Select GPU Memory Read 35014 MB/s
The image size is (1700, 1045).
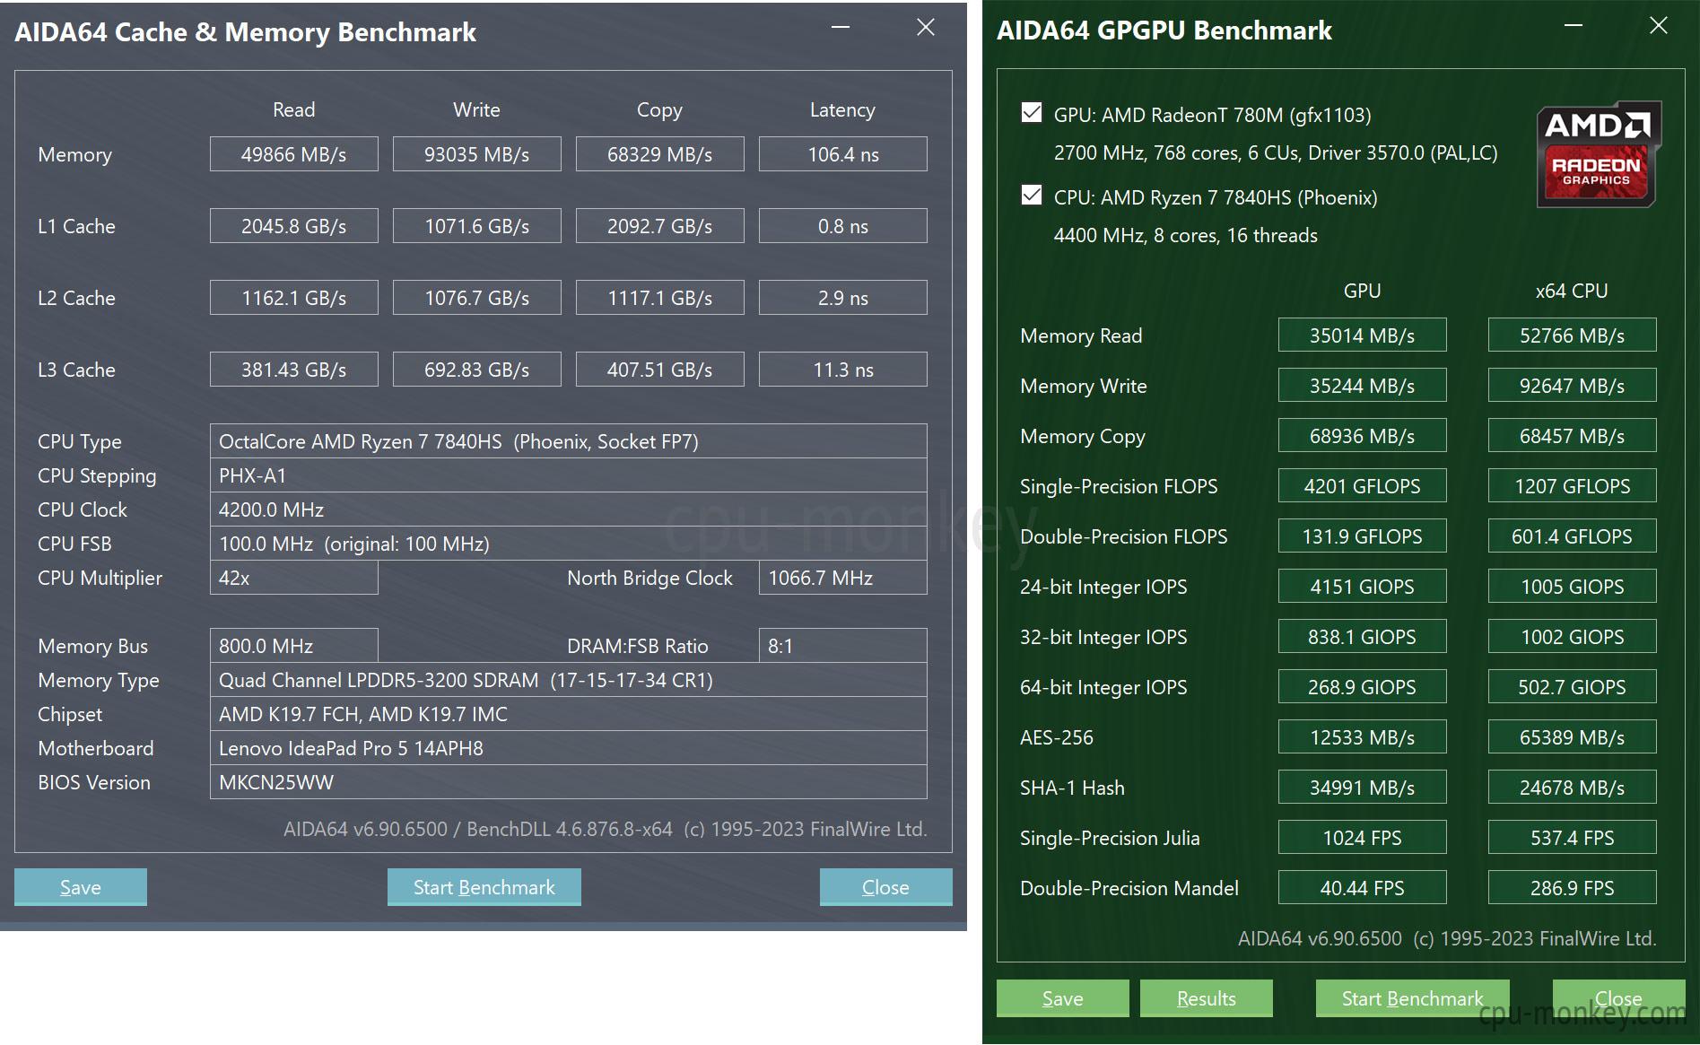[1363, 335]
